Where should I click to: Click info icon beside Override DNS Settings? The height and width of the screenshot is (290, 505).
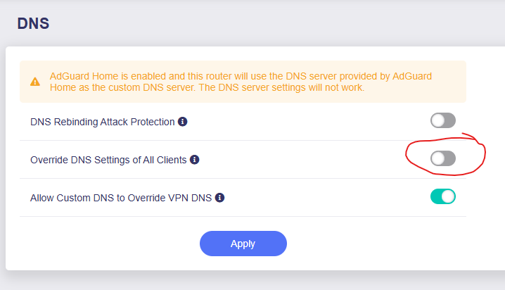195,160
